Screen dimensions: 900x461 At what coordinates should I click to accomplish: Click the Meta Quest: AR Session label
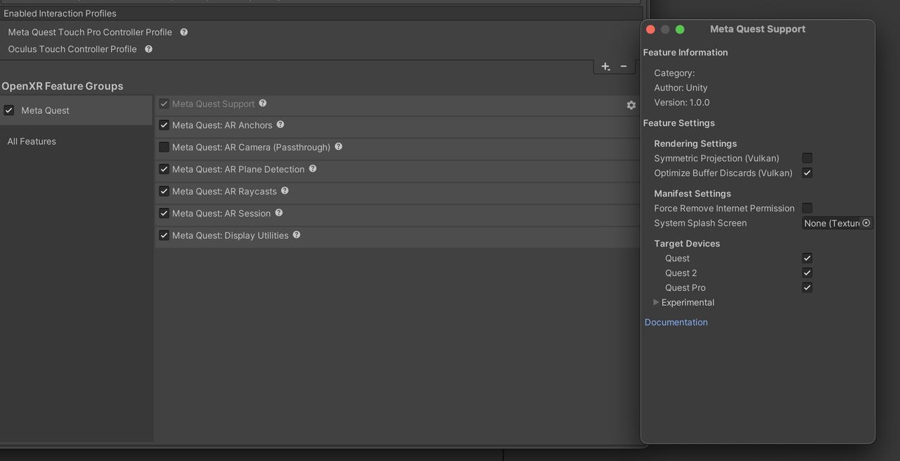coord(221,213)
